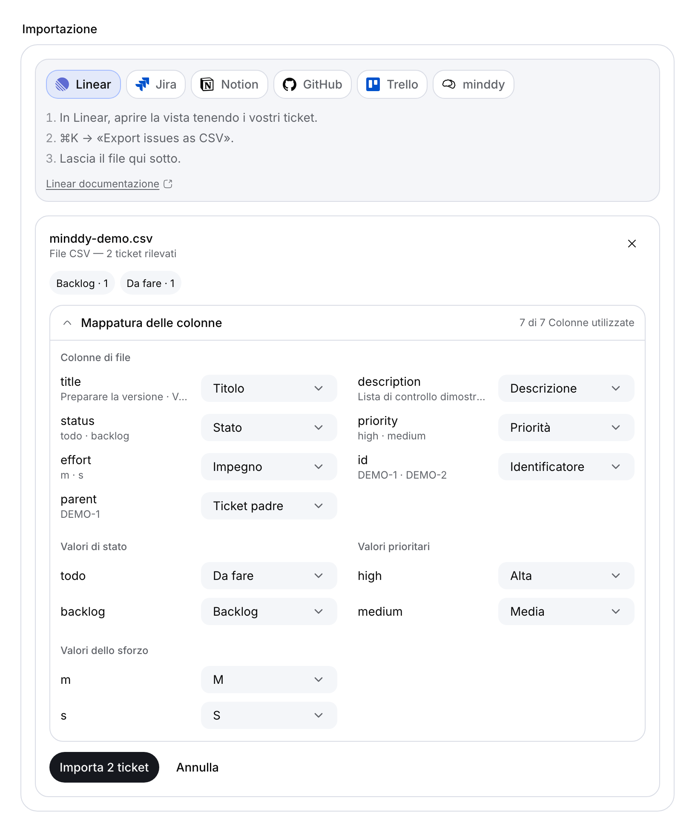Image resolution: width=695 pixels, height=832 pixels.
Task: Open the Ticket padre dropdown for parent
Action: (x=269, y=506)
